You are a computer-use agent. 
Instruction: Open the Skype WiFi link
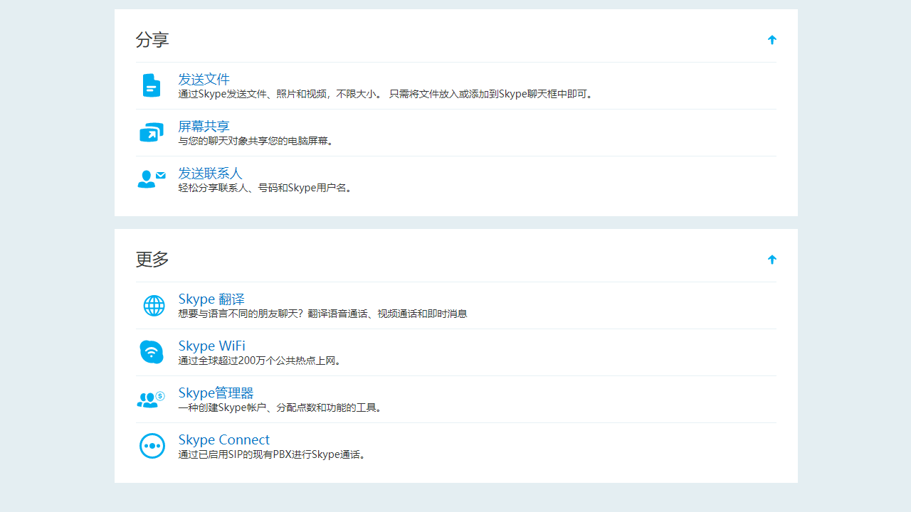tap(211, 346)
